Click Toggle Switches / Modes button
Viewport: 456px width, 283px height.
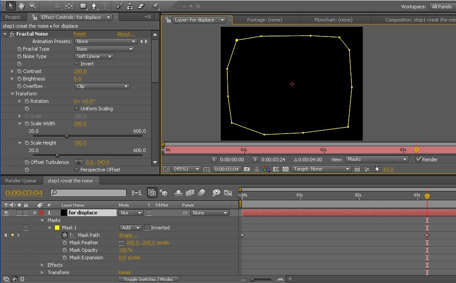(x=148, y=279)
